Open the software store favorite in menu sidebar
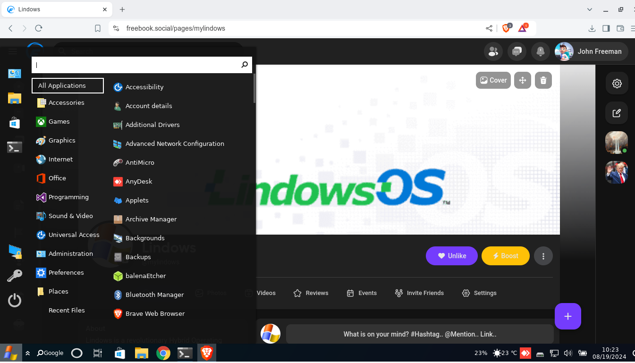Viewport: 635px width, 363px height. coord(15,123)
